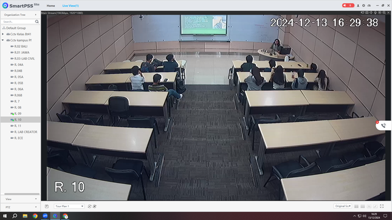Expand the PTZ panel

pyautogui.click(x=20, y=207)
